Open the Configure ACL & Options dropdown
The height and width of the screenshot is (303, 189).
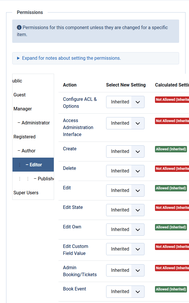125,102
